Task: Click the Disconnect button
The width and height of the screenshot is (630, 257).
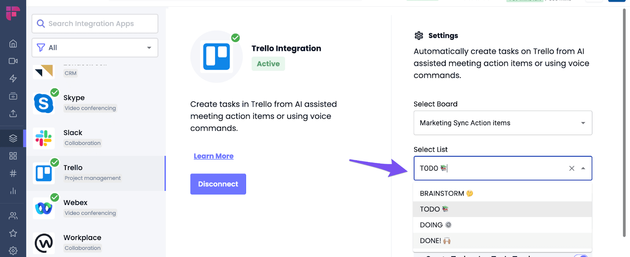Action: click(218, 184)
